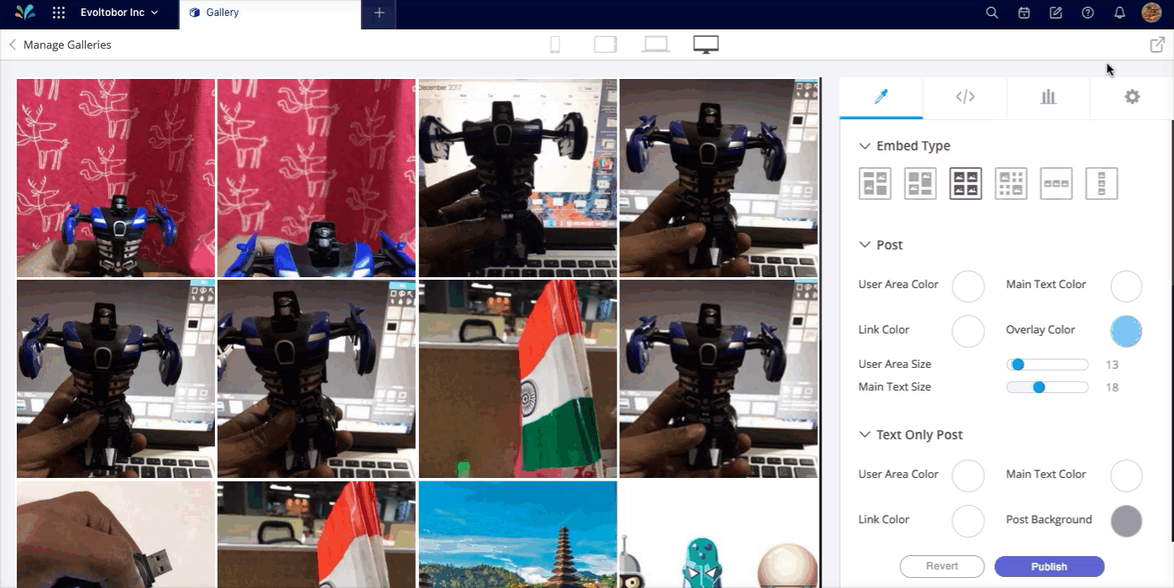
Task: Open gallery in new window icon
Action: (1156, 45)
